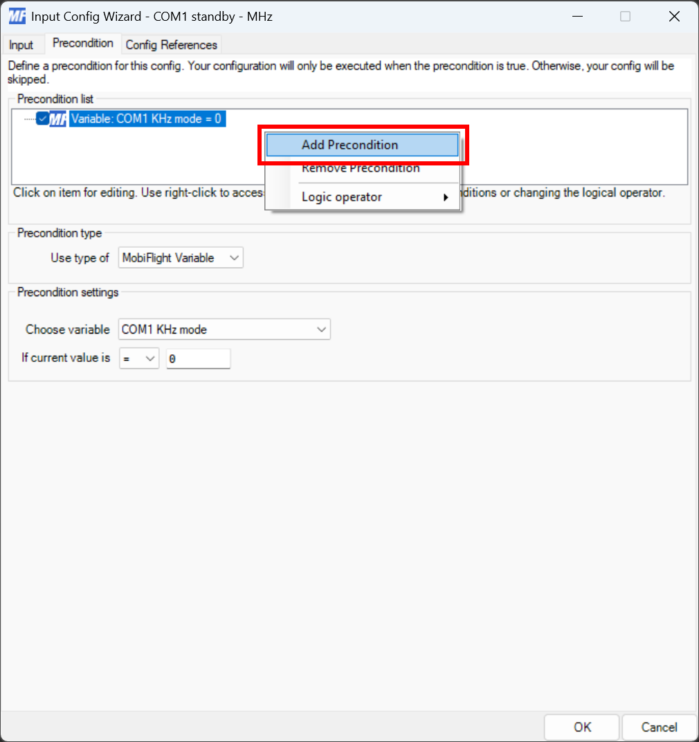Open the Logic operator submenu
This screenshot has height=742, width=699.
362,197
